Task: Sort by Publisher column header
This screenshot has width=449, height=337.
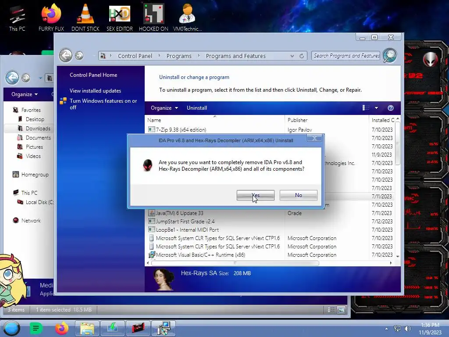Action: pos(327,120)
